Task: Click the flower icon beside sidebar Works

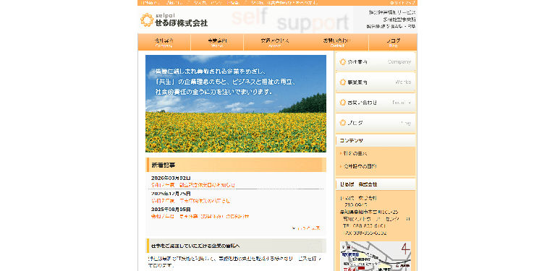Action: (x=343, y=82)
